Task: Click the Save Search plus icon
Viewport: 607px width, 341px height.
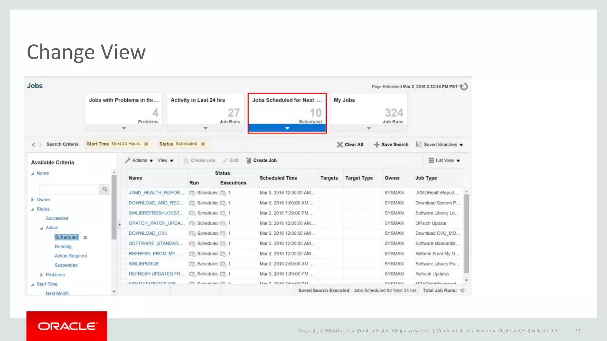Action: (376, 144)
